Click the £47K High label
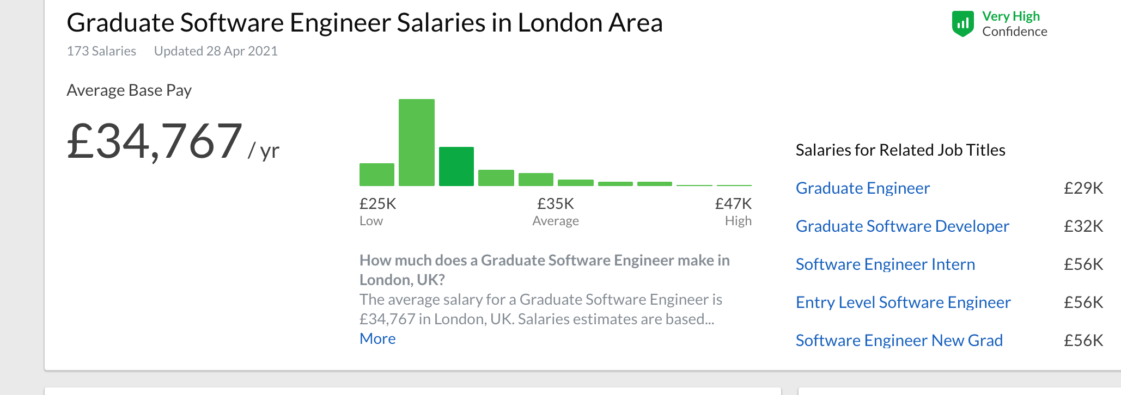The height and width of the screenshot is (395, 1121). (x=733, y=212)
